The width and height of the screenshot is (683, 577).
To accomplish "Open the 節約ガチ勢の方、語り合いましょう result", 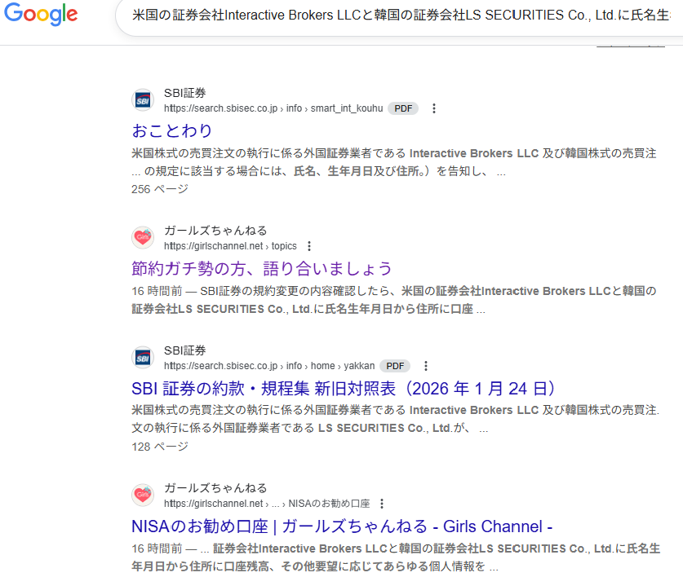I will pyautogui.click(x=262, y=268).
